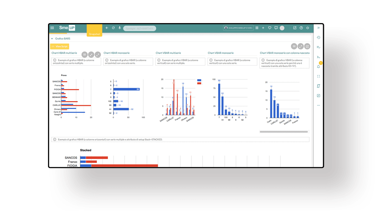The image size is (376, 214).
Task: Open the three-dots more menu in sidebar
Action: coord(318,105)
